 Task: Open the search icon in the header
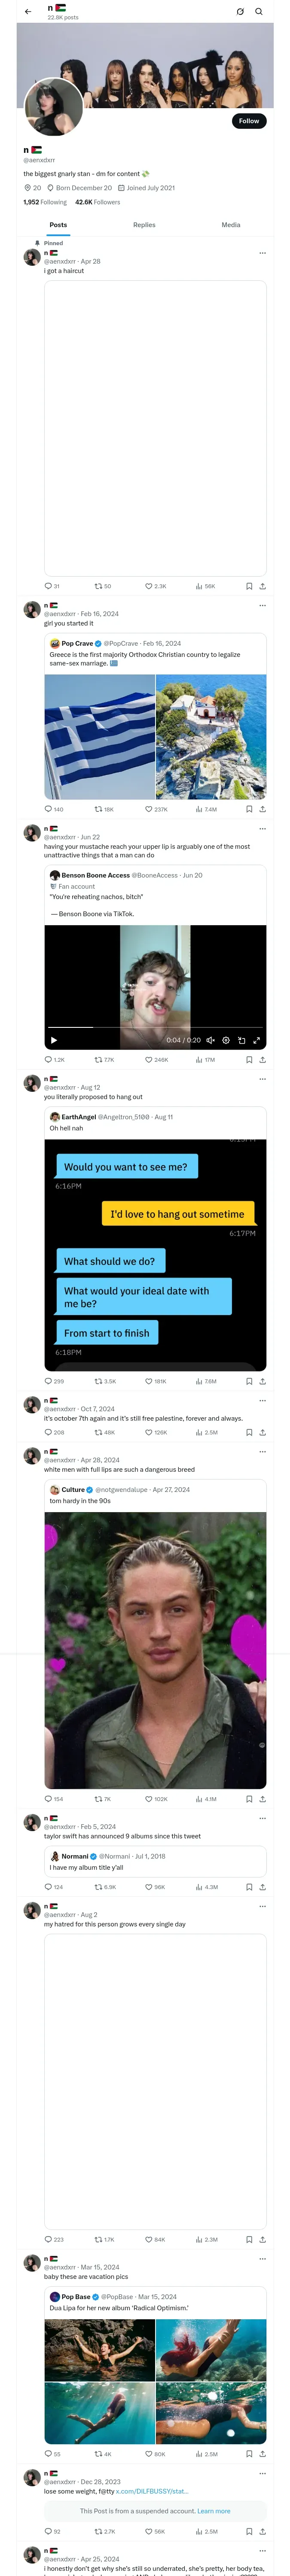coord(258,12)
